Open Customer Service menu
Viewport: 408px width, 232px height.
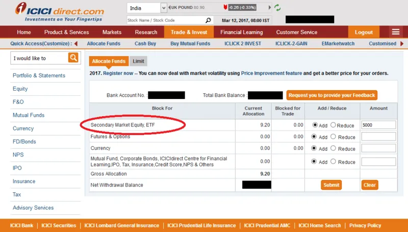tap(297, 32)
